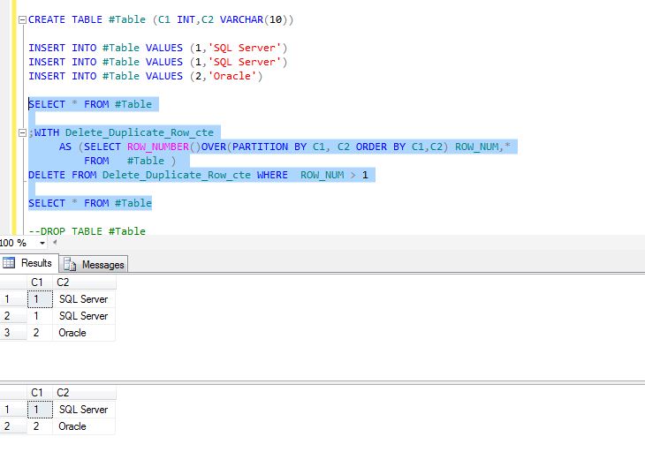
Task: Click C1 value 2 in second grid
Action: (40, 426)
